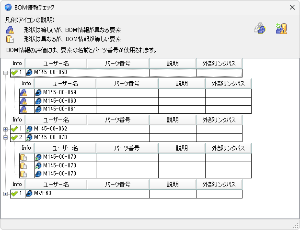The height and width of the screenshot is (230, 300).
Task: Click the grey and blue parts icon at top right
Action: (x=260, y=28)
